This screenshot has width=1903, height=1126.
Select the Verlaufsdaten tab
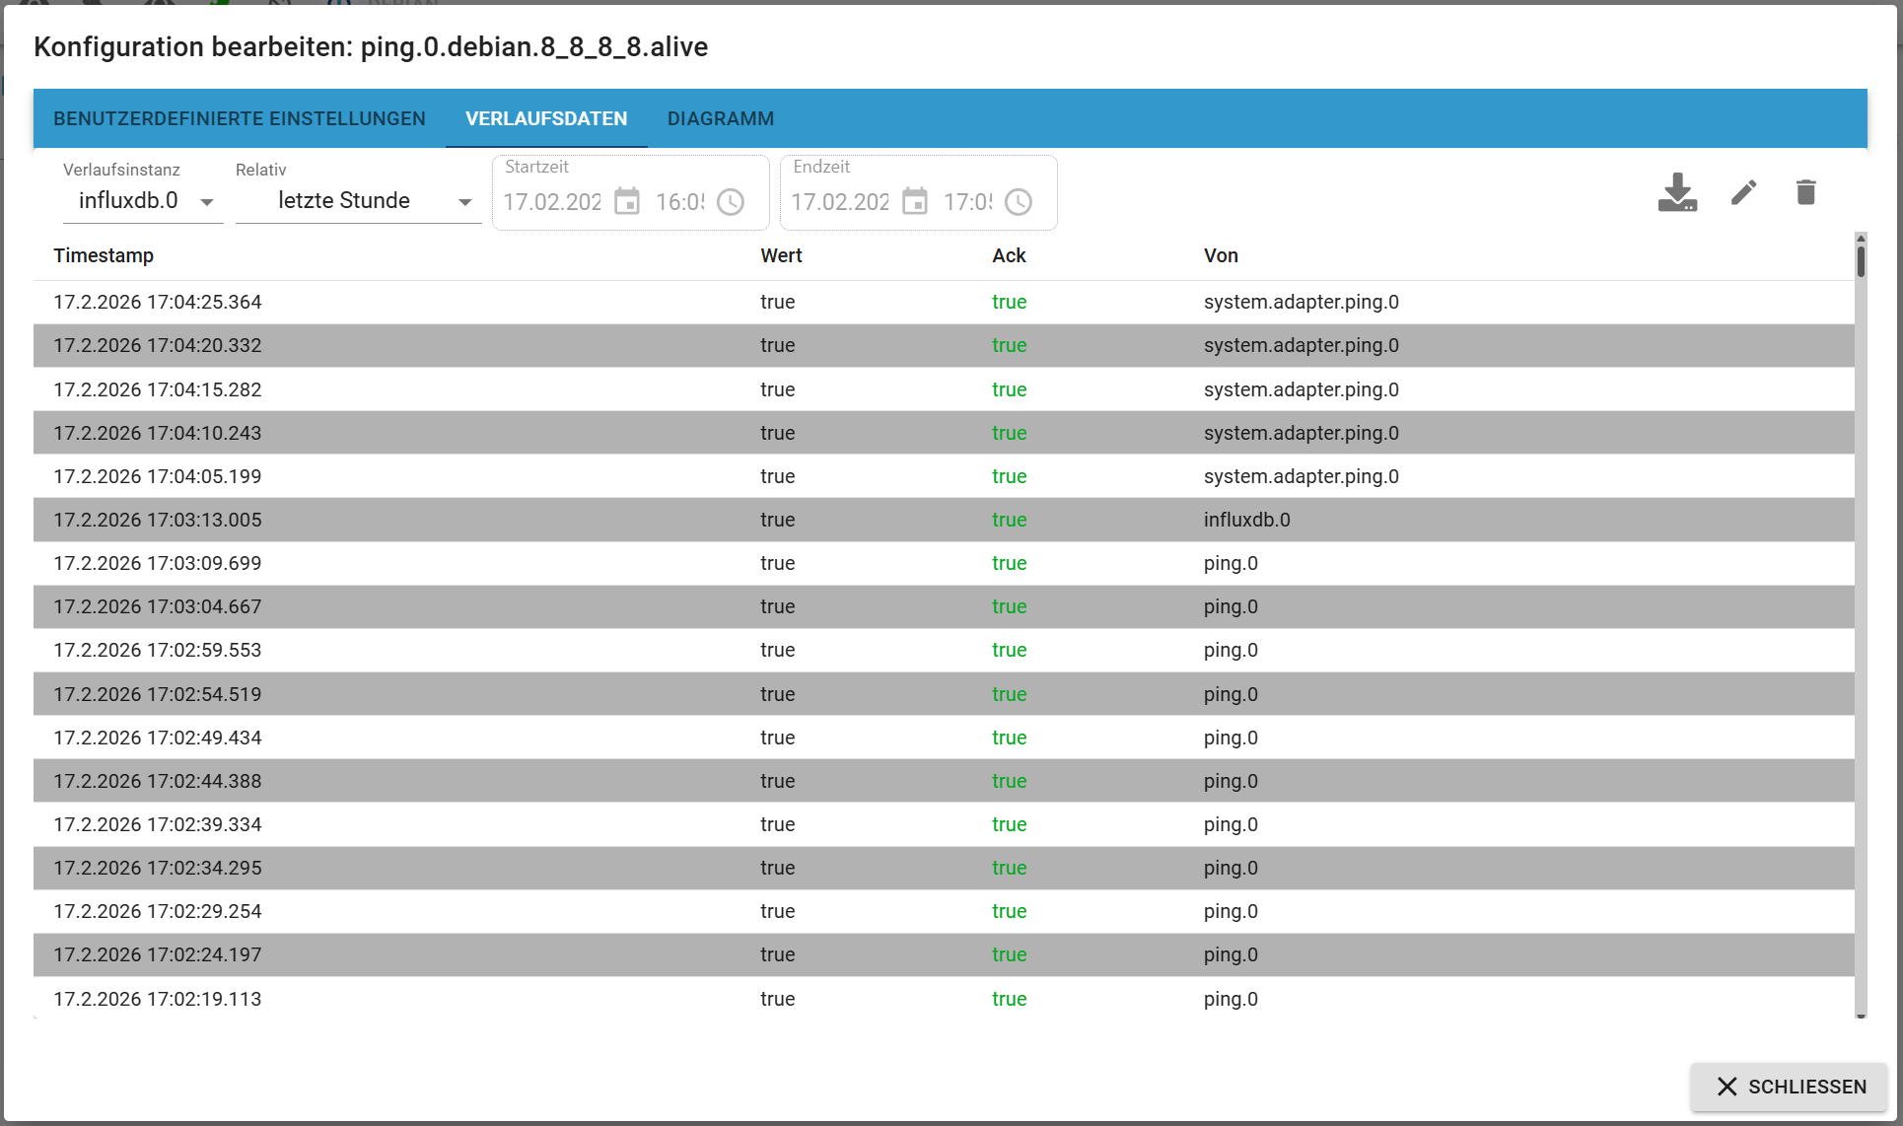click(546, 118)
